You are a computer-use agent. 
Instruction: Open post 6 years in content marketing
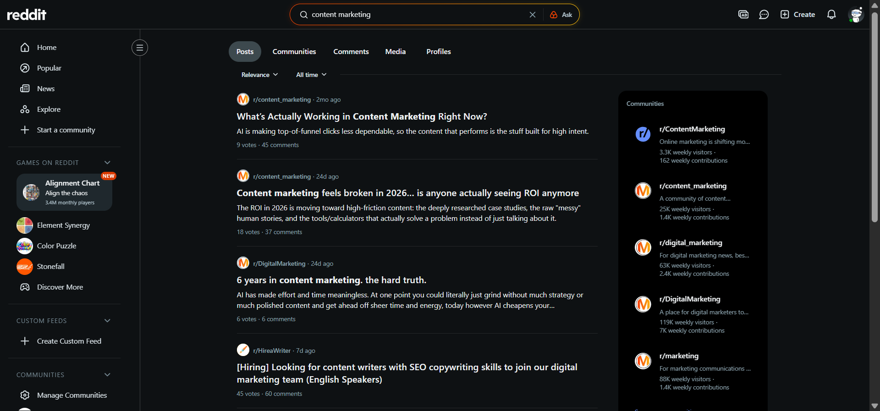[331, 280]
